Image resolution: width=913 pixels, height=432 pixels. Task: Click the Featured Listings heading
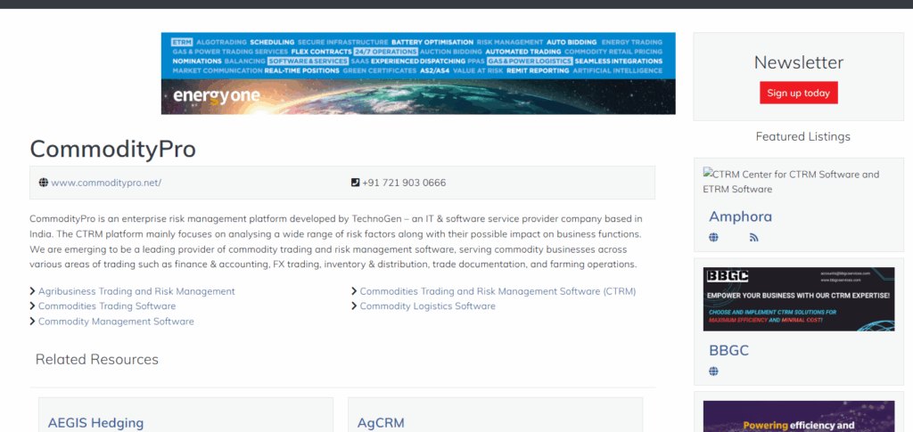click(x=803, y=136)
